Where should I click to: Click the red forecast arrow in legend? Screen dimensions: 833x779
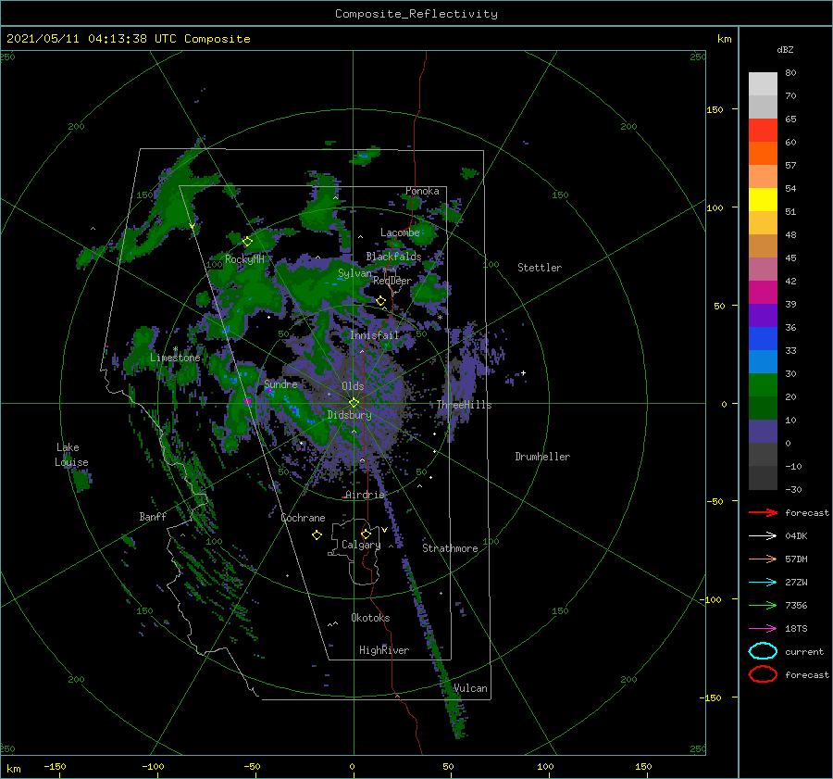pos(763,512)
